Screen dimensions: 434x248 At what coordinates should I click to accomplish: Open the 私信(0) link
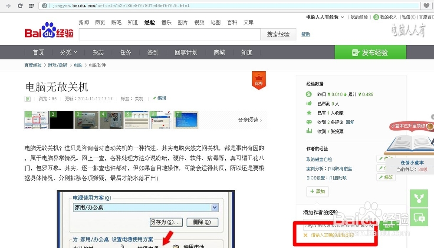click(x=408, y=17)
